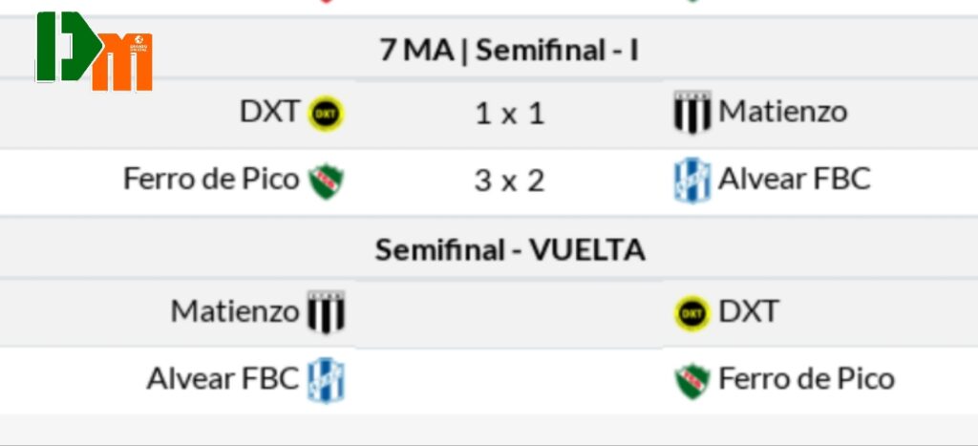Click the Matienzo team name next to the 1 x 1 score
Screen dimensions: 978x446
(783, 112)
